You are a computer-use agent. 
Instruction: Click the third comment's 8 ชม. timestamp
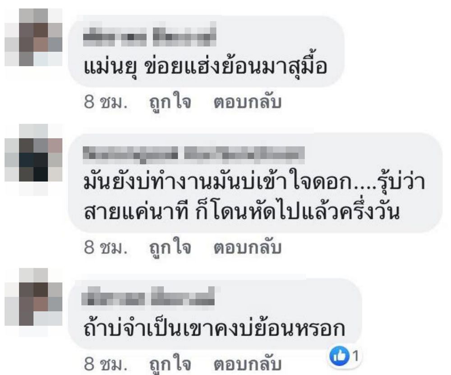pyautogui.click(x=106, y=364)
